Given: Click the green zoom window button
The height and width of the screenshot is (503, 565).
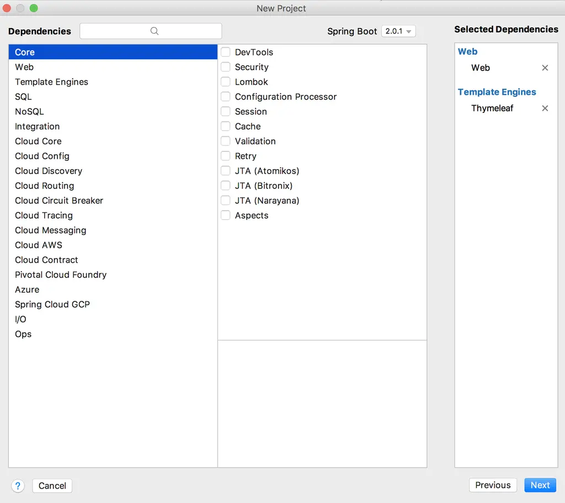Looking at the screenshot, I should tap(34, 8).
